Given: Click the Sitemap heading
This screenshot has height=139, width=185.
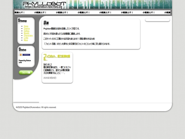Looking at the screenshot, I should pos(22,21).
